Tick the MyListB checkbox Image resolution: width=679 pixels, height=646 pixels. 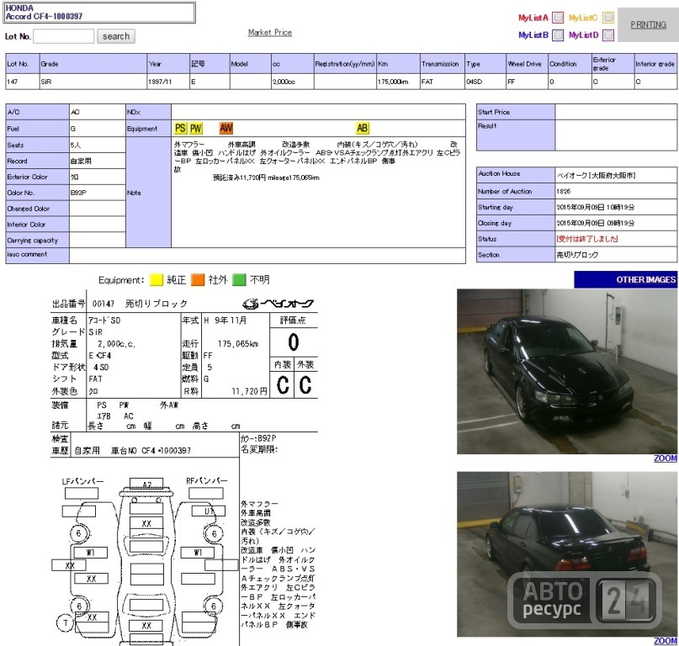[558, 34]
